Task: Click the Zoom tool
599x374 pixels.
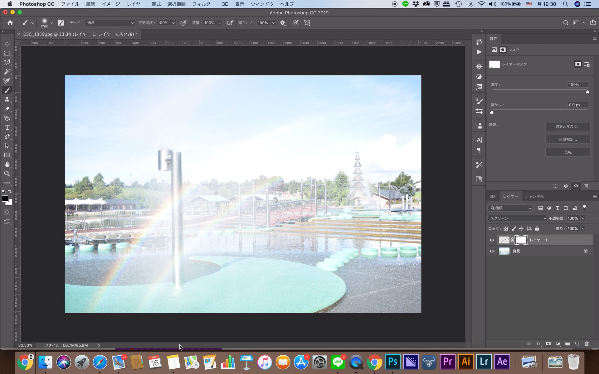Action: [x=7, y=173]
